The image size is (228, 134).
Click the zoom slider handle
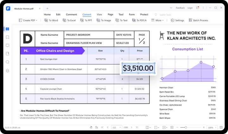[x=186, y=127]
